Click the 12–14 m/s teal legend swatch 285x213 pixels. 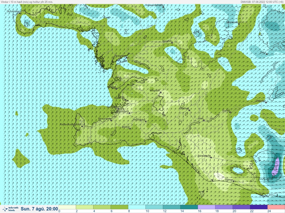click(172, 207)
